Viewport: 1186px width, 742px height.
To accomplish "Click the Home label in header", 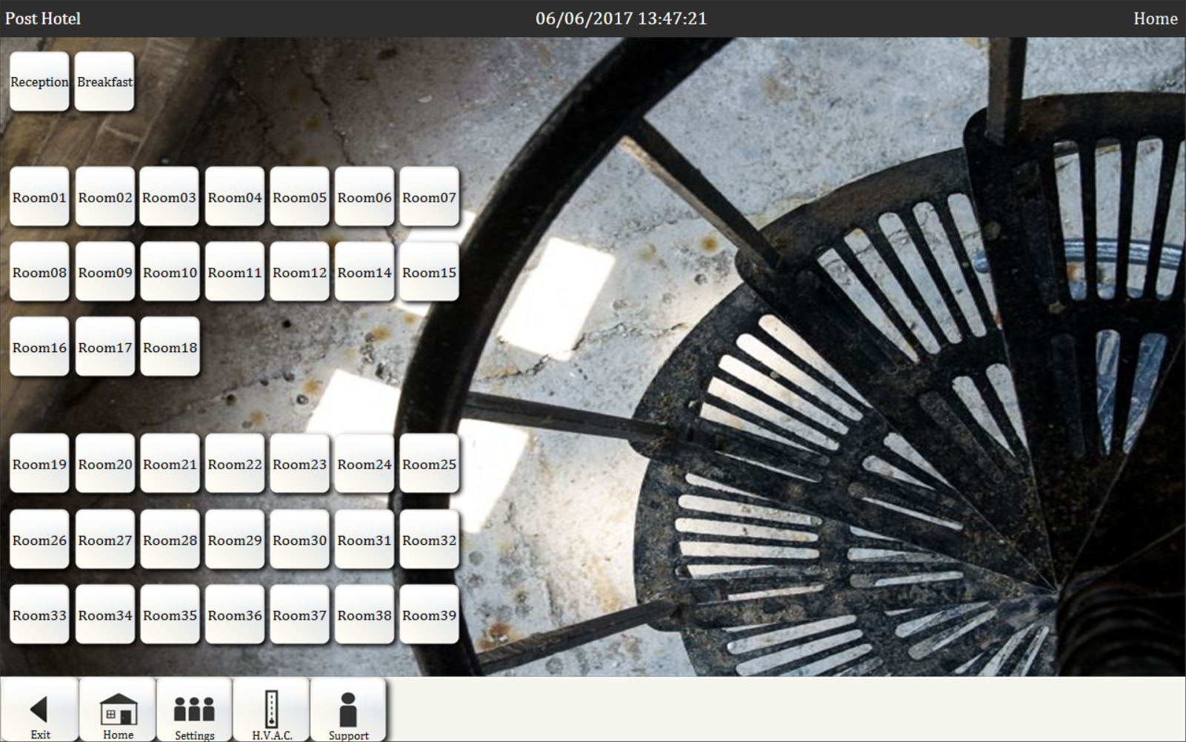I will click(1155, 19).
